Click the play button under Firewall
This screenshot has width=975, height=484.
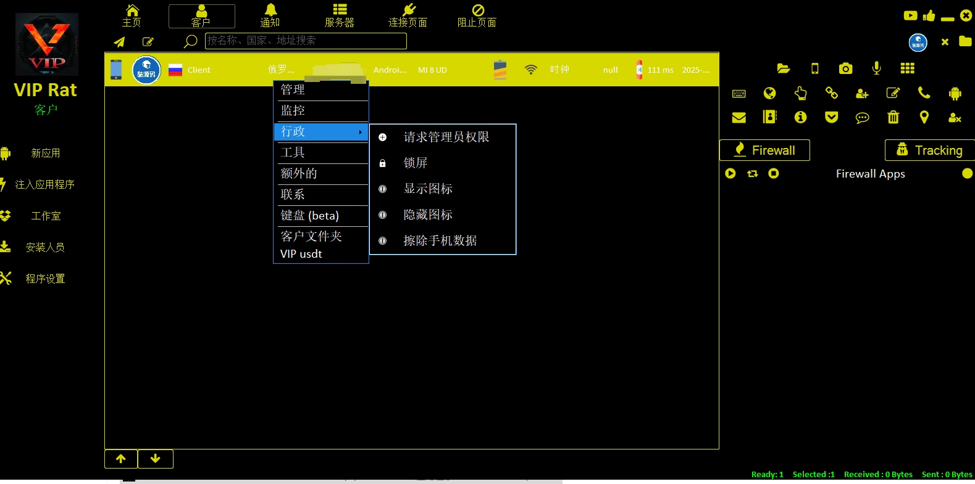tap(730, 174)
